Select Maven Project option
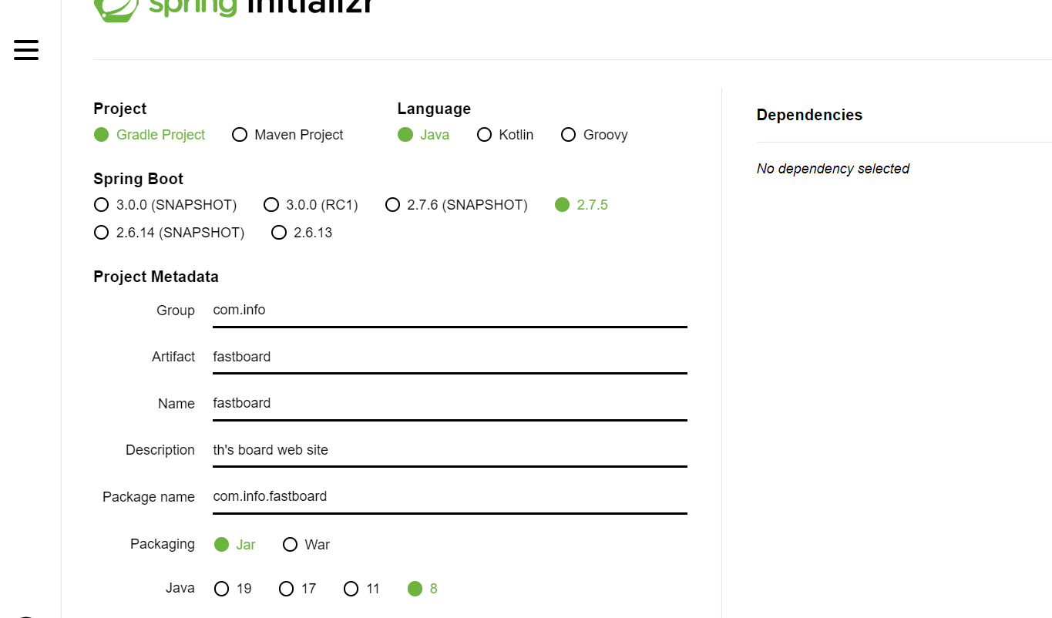 [x=287, y=135]
